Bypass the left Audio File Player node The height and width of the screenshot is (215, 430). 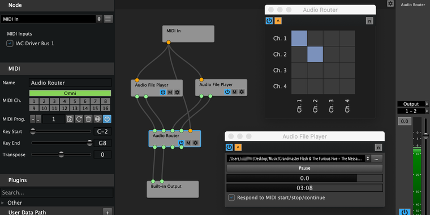point(163,92)
